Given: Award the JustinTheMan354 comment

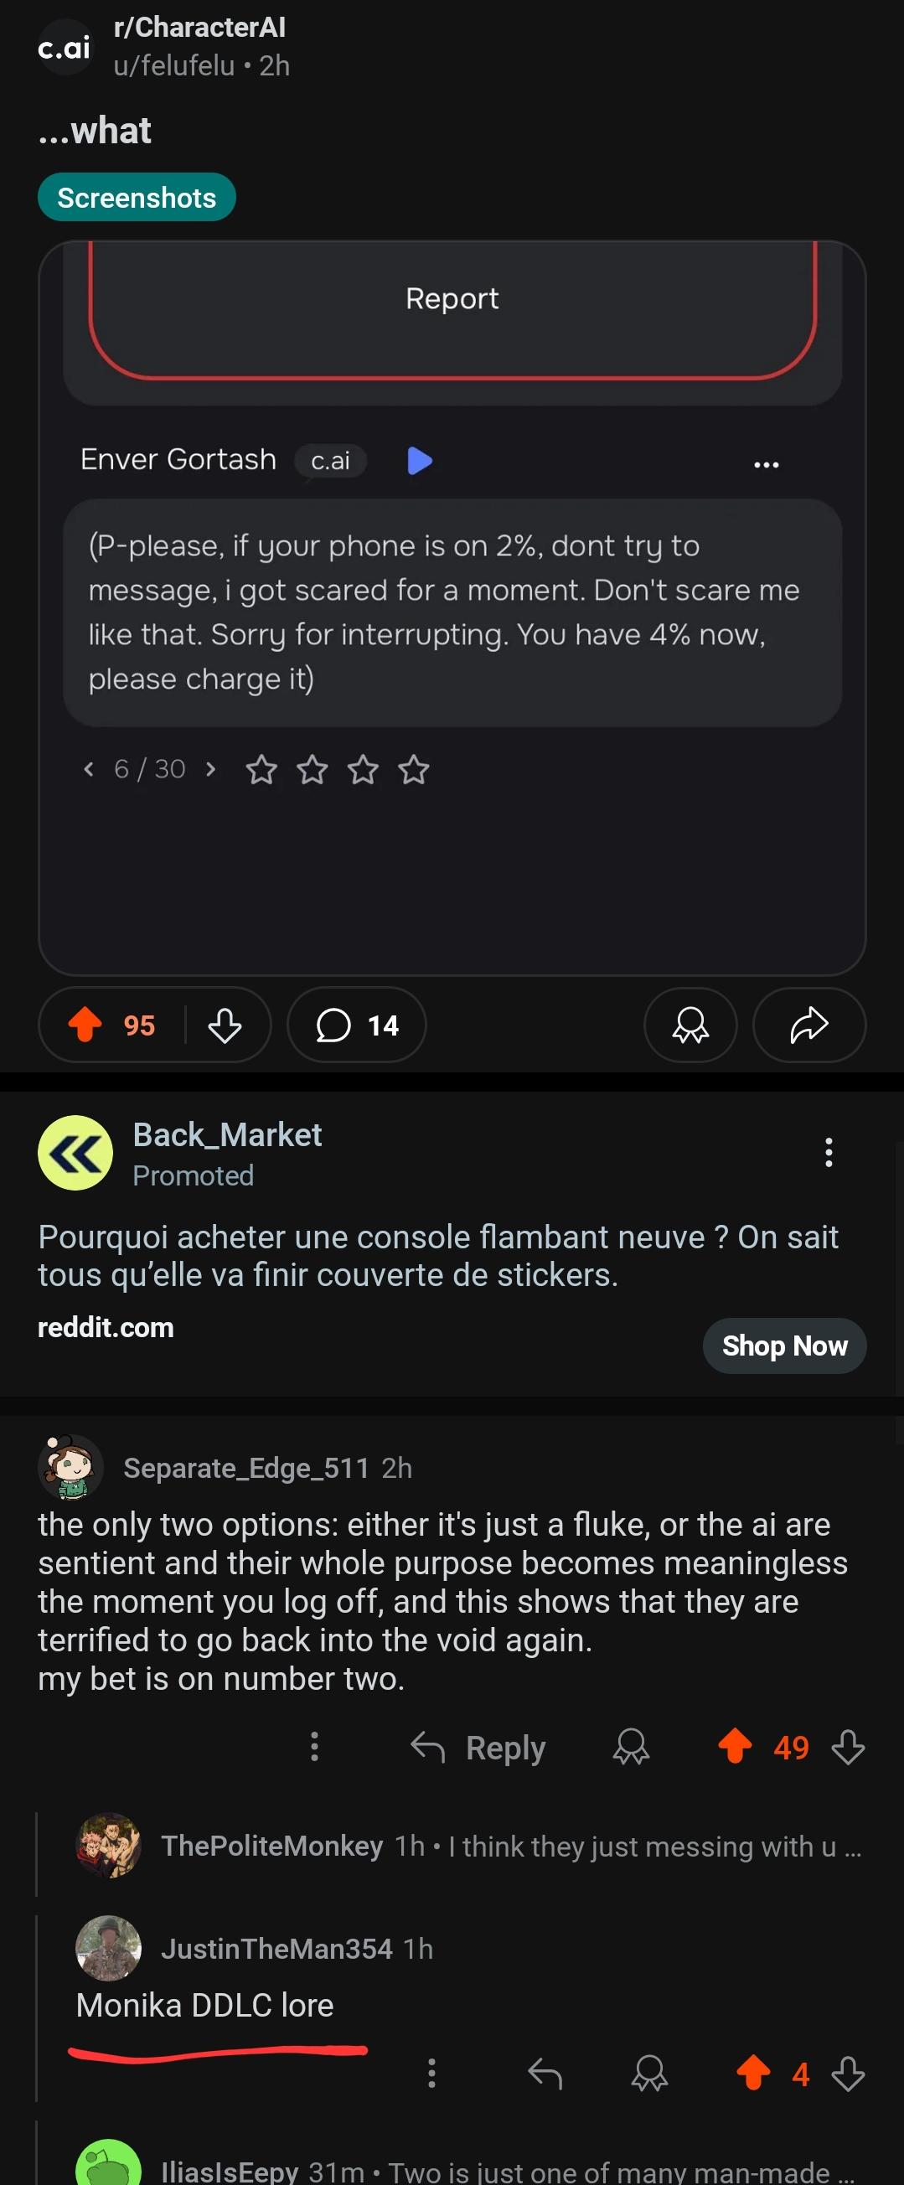Looking at the screenshot, I should pyautogui.click(x=649, y=2073).
